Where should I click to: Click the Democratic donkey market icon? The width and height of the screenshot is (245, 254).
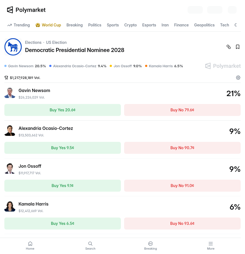13,47
